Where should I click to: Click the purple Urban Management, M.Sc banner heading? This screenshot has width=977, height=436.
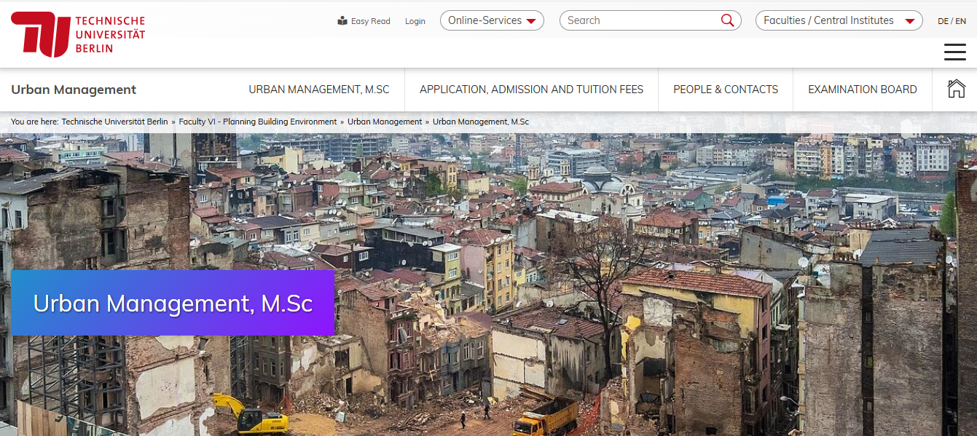tap(173, 303)
